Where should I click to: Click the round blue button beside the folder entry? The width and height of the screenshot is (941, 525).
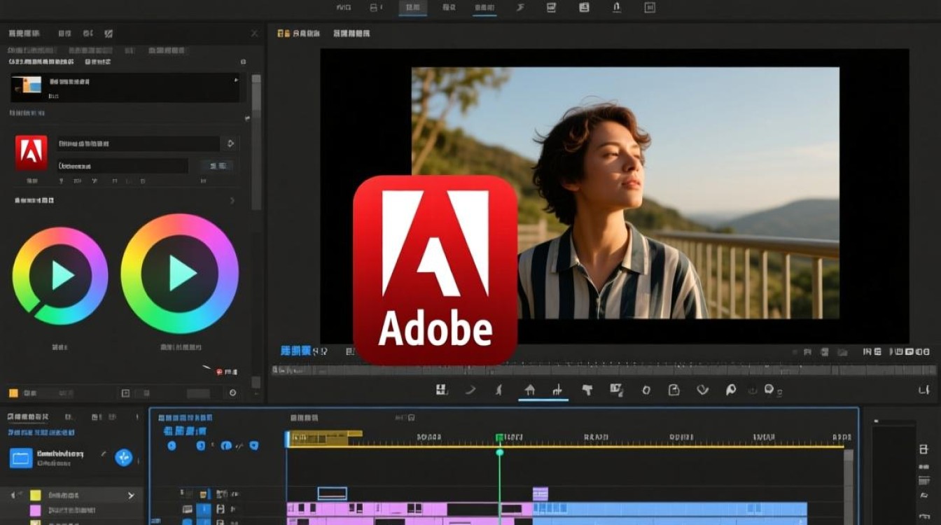click(124, 458)
